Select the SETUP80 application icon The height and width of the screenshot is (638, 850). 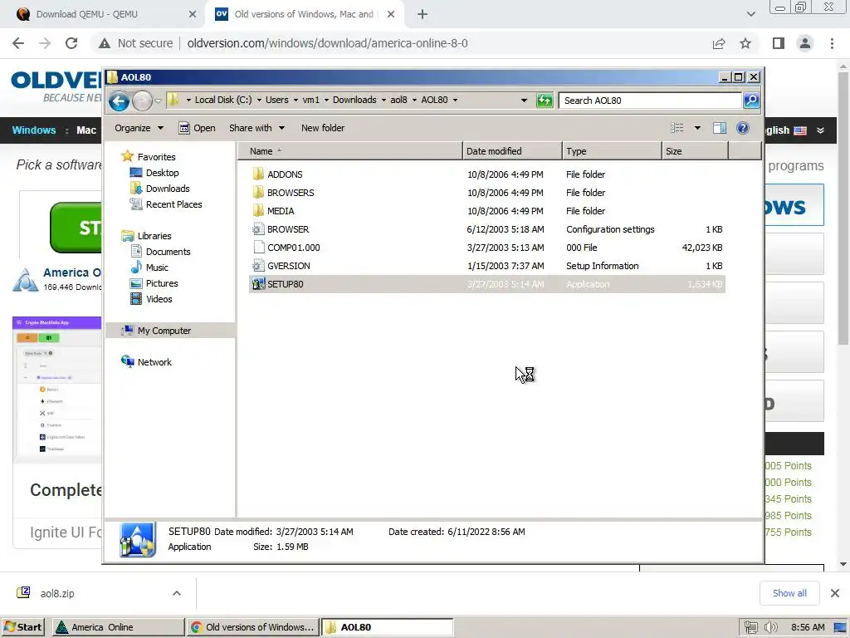coord(259,284)
